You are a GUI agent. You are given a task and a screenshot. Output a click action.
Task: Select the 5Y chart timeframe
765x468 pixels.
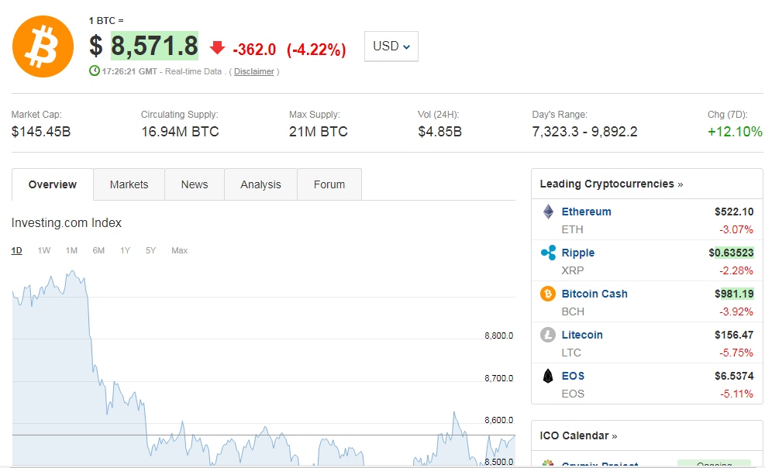click(150, 250)
